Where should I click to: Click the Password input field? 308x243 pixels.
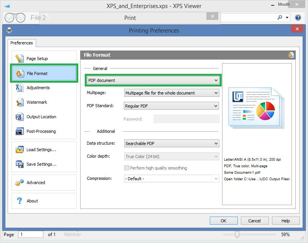[x=186, y=119]
